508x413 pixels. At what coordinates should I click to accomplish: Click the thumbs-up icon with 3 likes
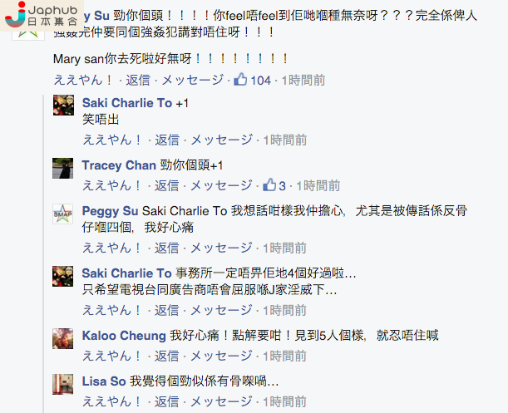coord(269,185)
